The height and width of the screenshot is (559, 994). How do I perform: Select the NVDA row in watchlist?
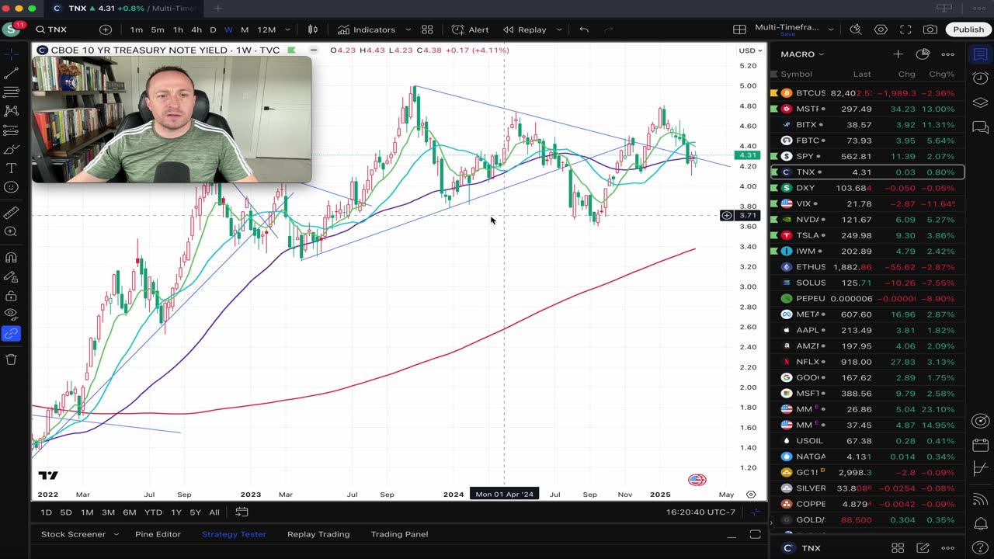pyautogui.click(x=867, y=220)
